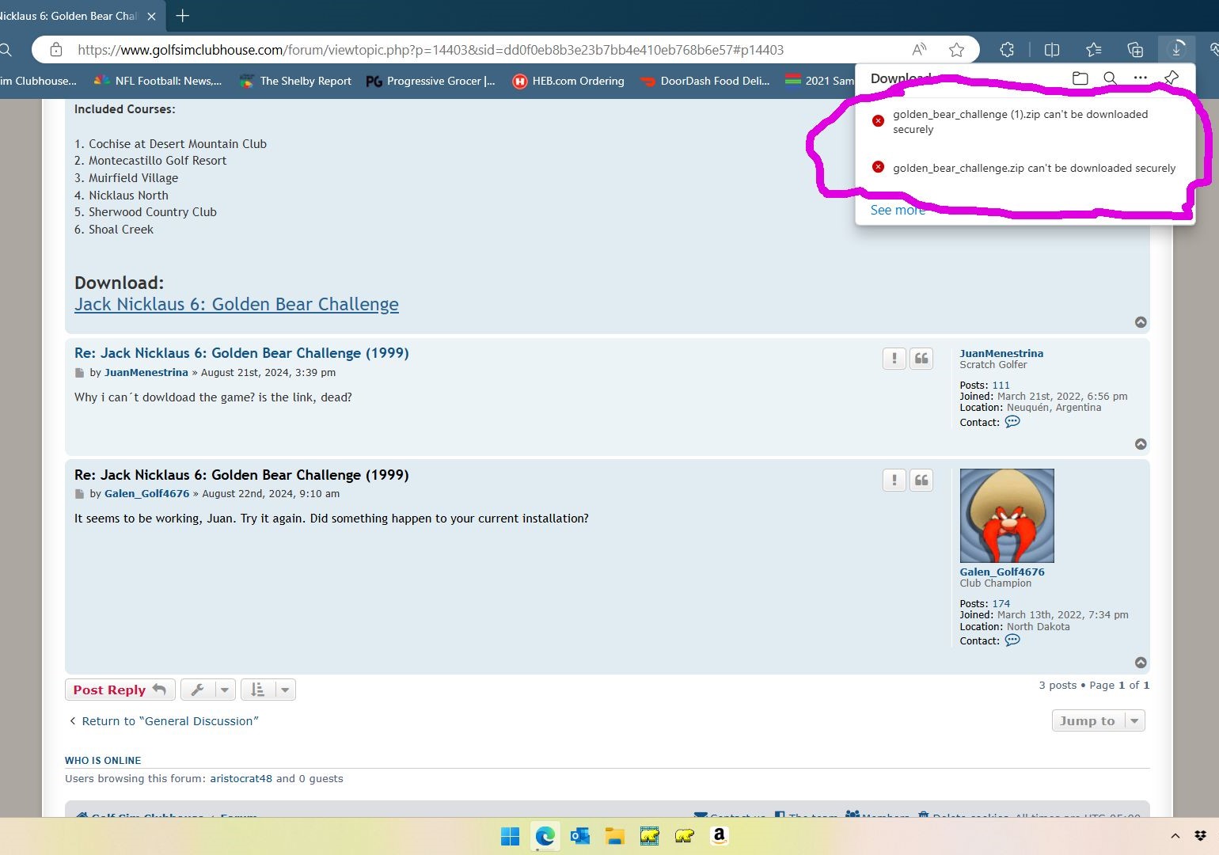The image size is (1219, 855).
Task: Jump to top from Galen_Golf4676's post arrow
Action: [1141, 663]
